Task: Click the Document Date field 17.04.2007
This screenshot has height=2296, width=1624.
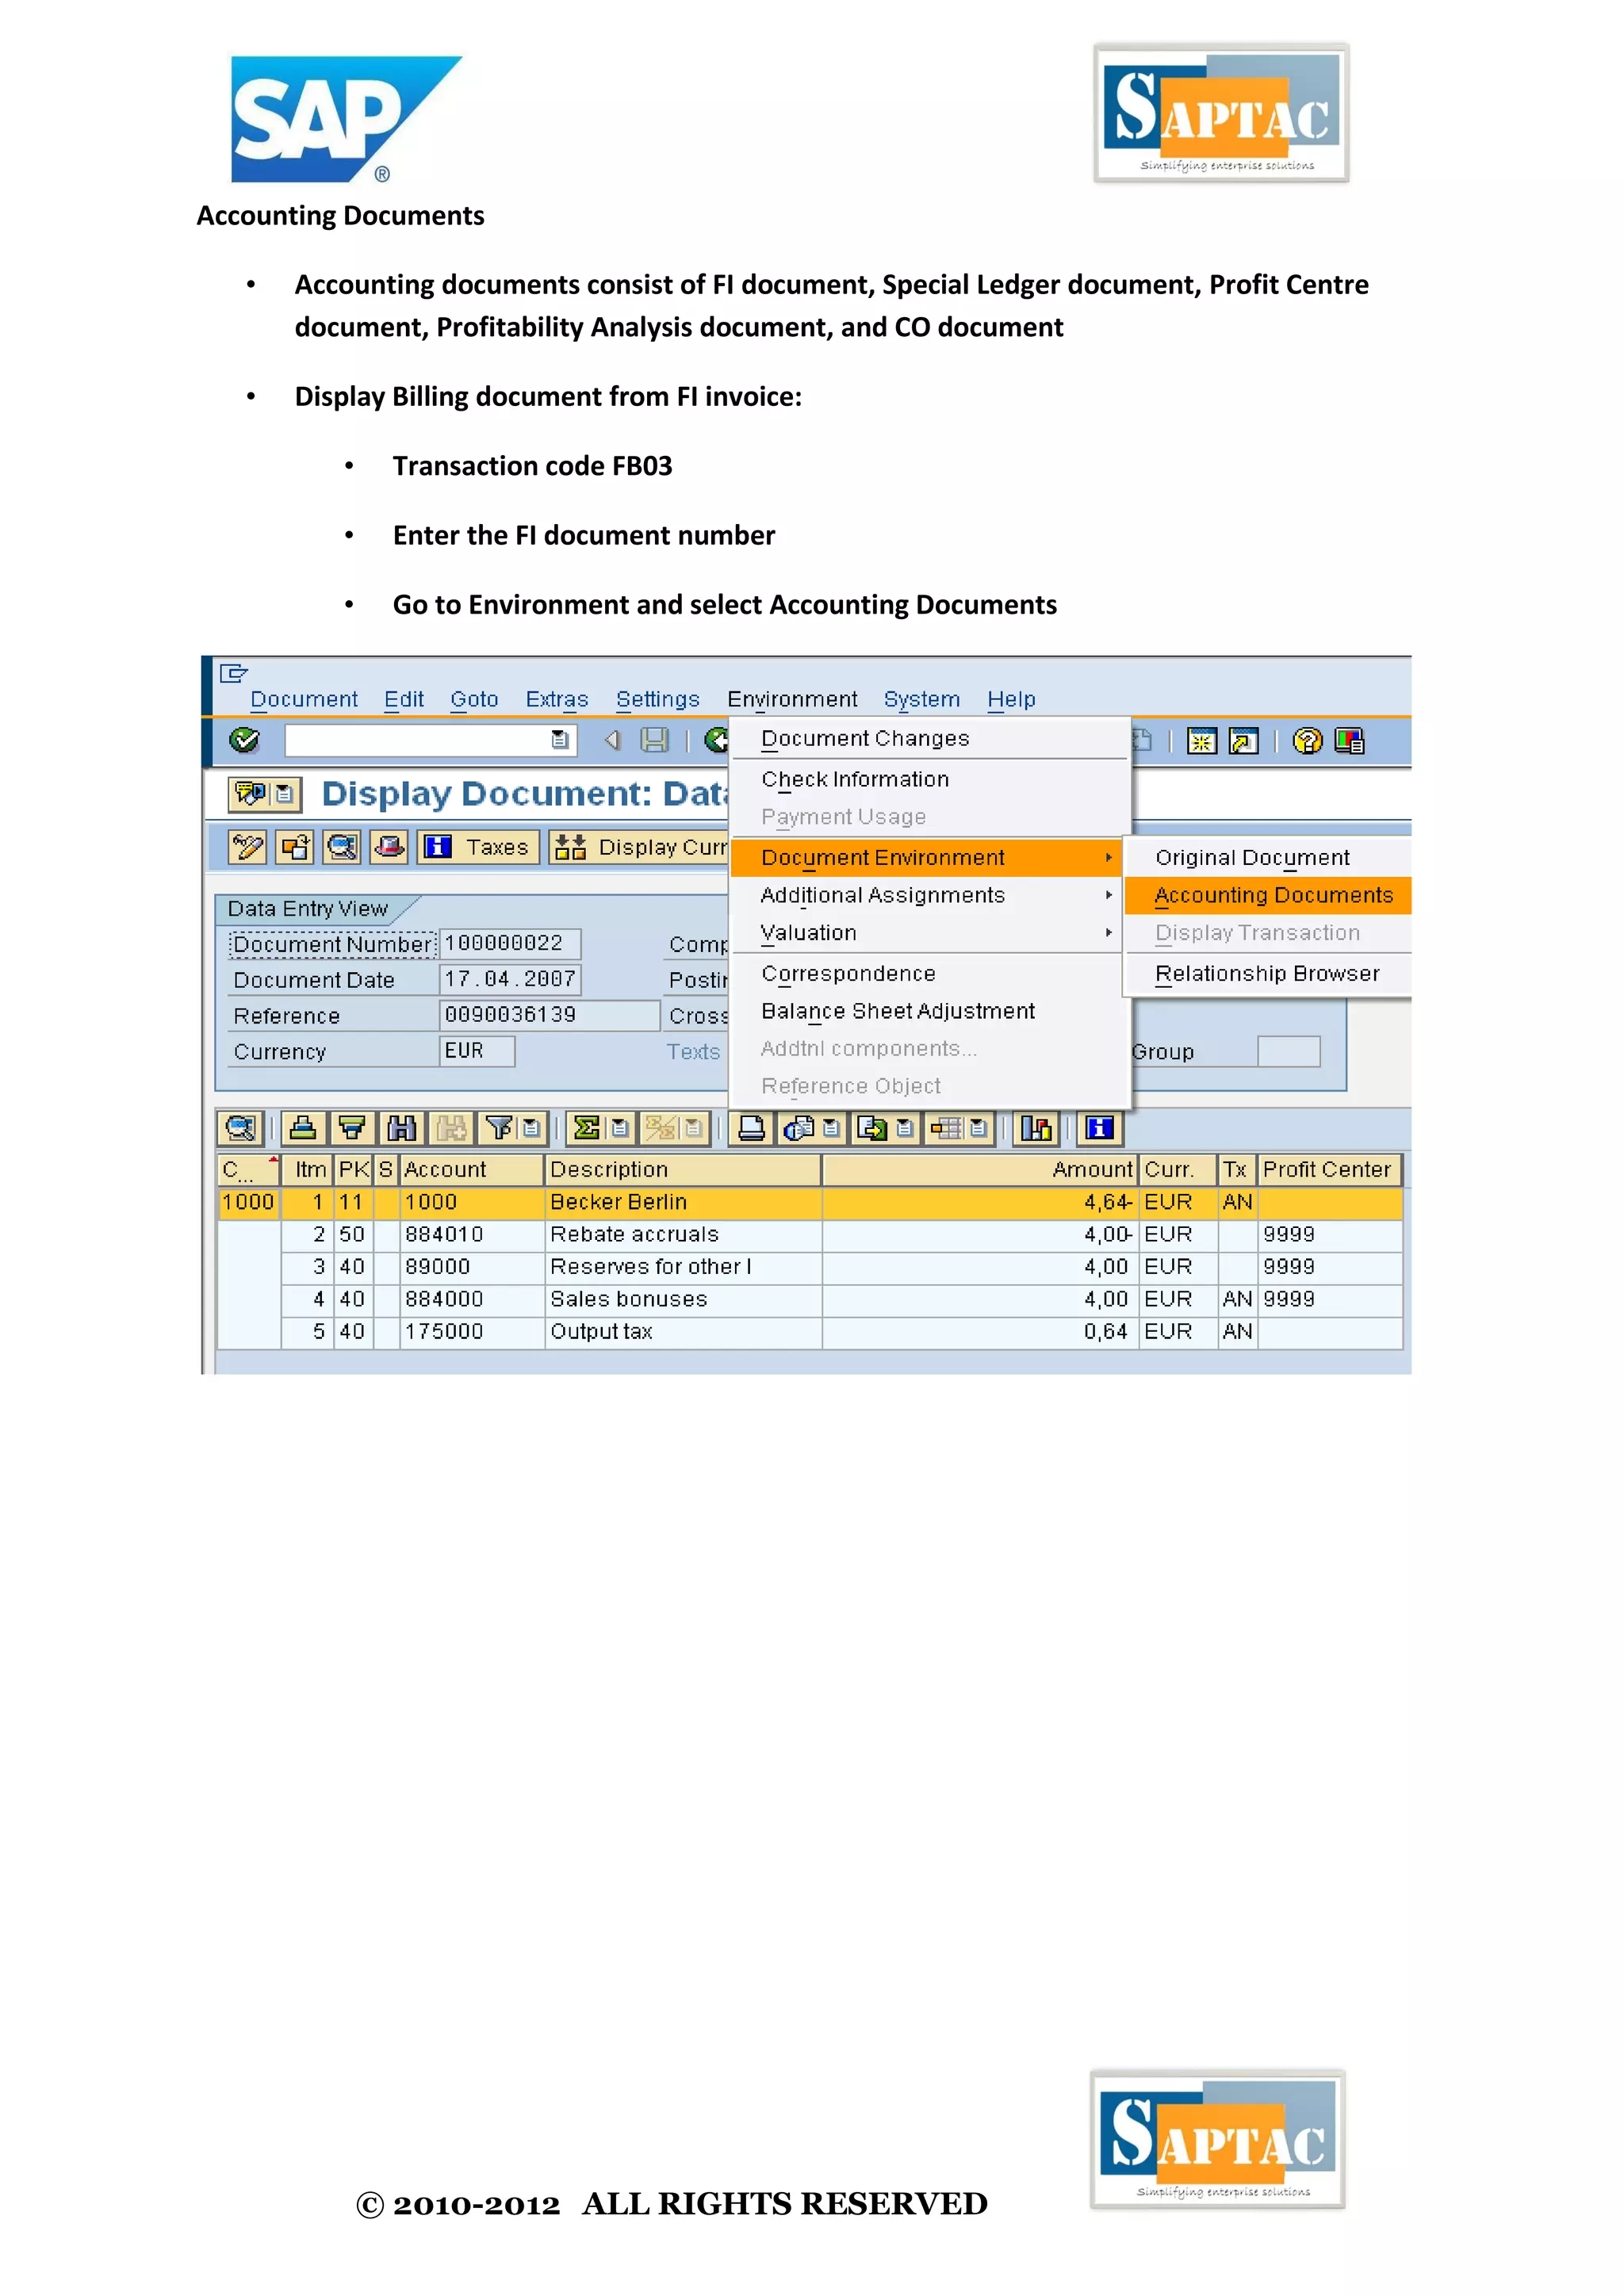Action: pos(510,980)
